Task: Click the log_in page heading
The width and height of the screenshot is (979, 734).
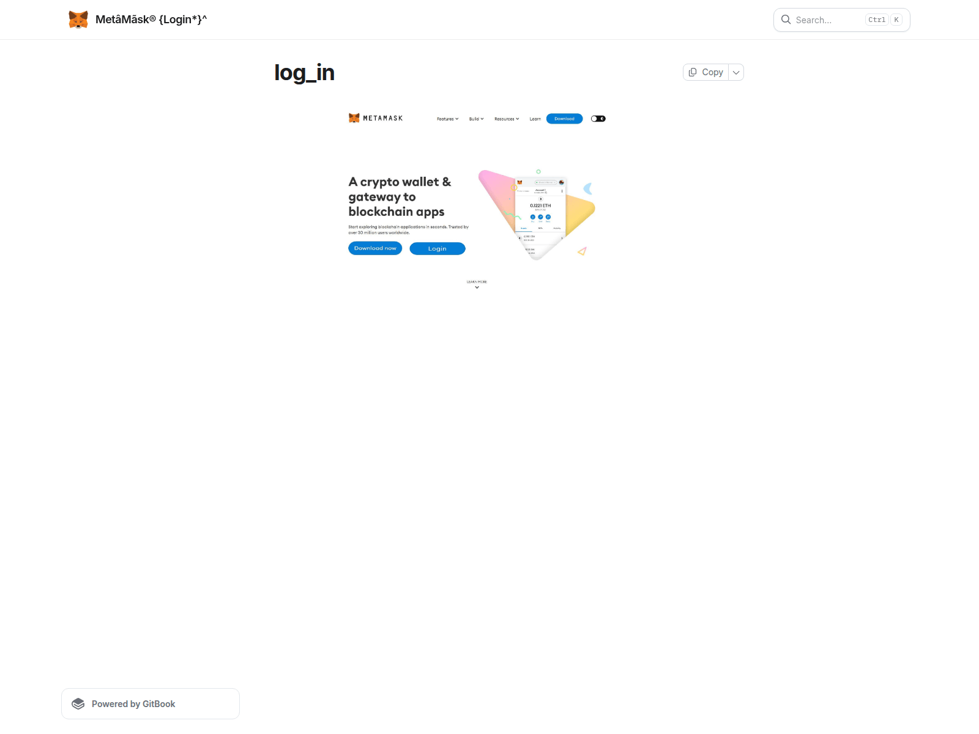Action: tap(304, 73)
